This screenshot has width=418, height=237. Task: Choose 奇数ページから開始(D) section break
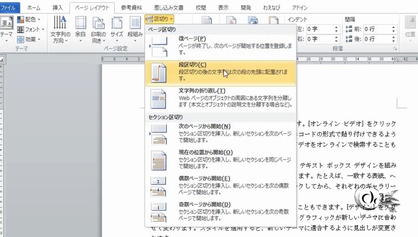tap(220, 213)
